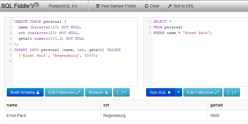Image resolution: width=248 pixels, height=124 pixels.
Task: Open the PostgreSQL 9.6 database dropdown
Action: (65, 6)
